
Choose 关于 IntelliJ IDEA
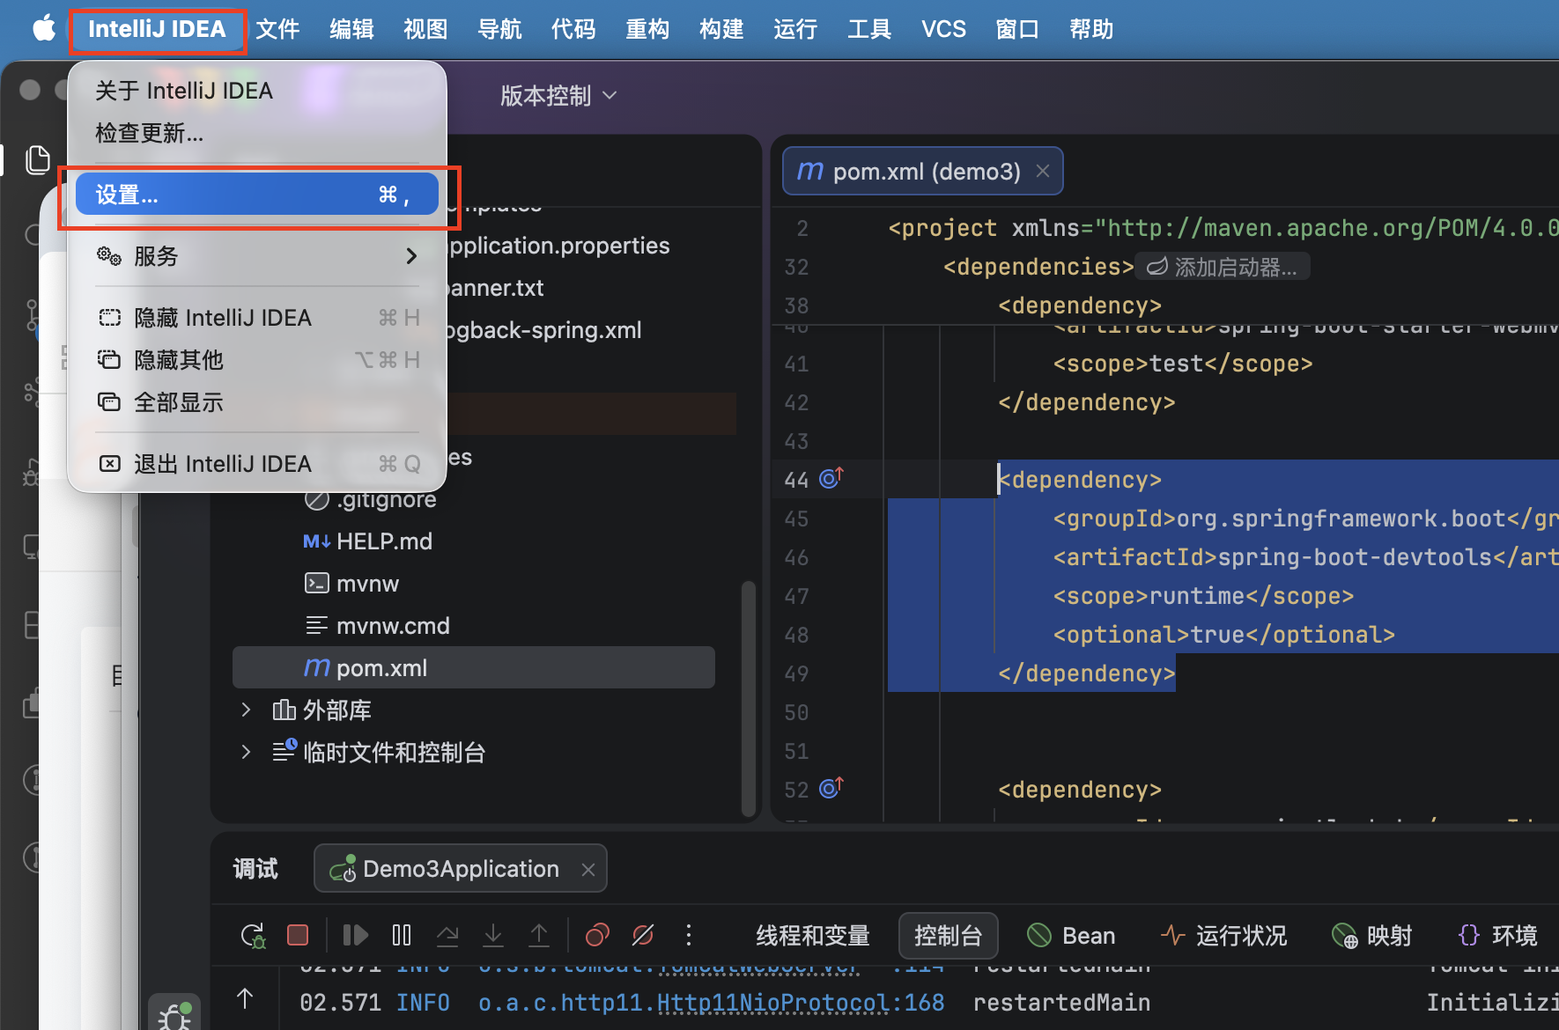click(257, 91)
